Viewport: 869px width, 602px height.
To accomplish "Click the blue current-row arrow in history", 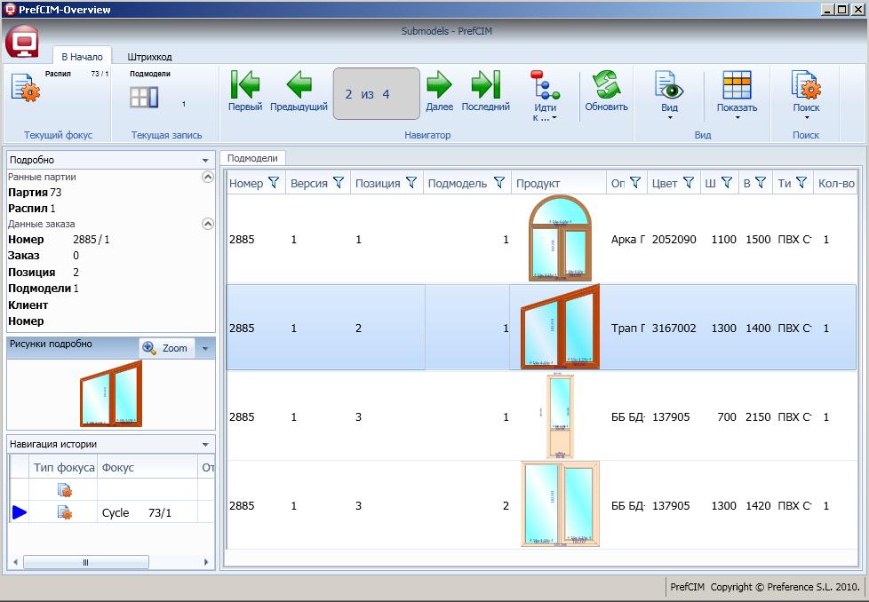I will (20, 512).
